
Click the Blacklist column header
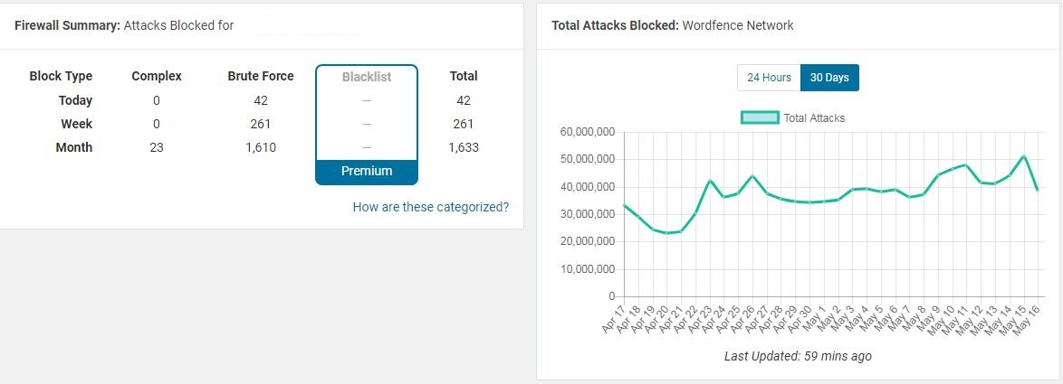click(x=367, y=77)
